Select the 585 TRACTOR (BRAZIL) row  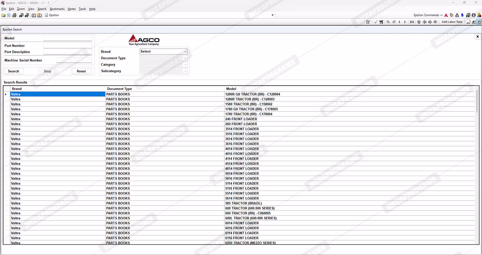(x=243, y=203)
